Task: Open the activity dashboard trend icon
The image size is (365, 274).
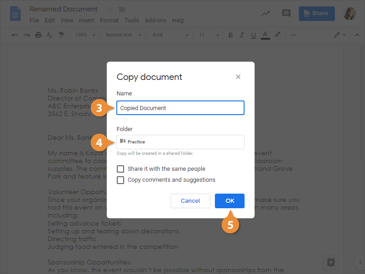Action: (x=266, y=13)
